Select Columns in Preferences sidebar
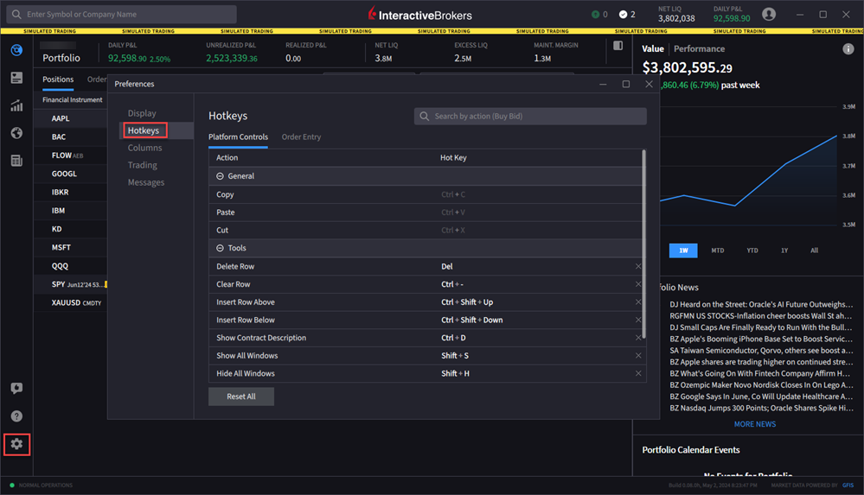 [x=145, y=148]
